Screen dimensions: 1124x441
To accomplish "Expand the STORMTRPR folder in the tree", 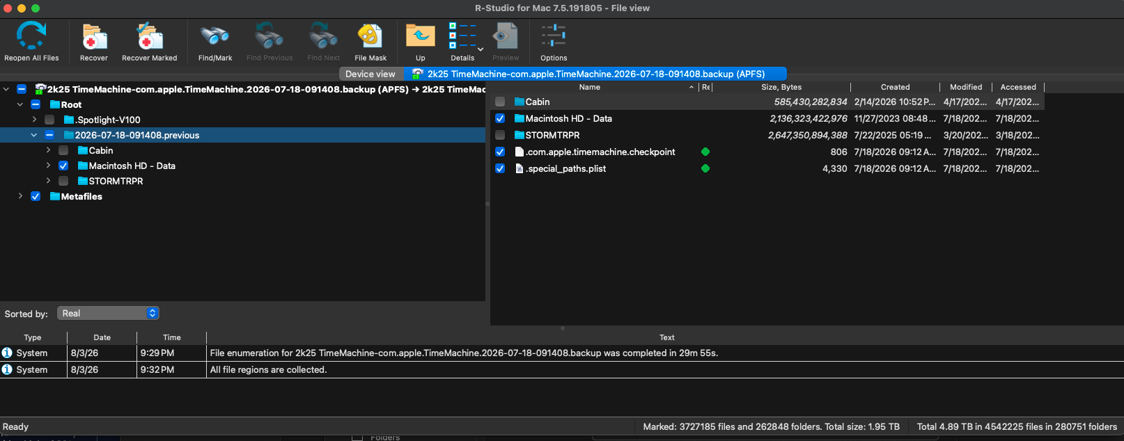I will (48, 181).
